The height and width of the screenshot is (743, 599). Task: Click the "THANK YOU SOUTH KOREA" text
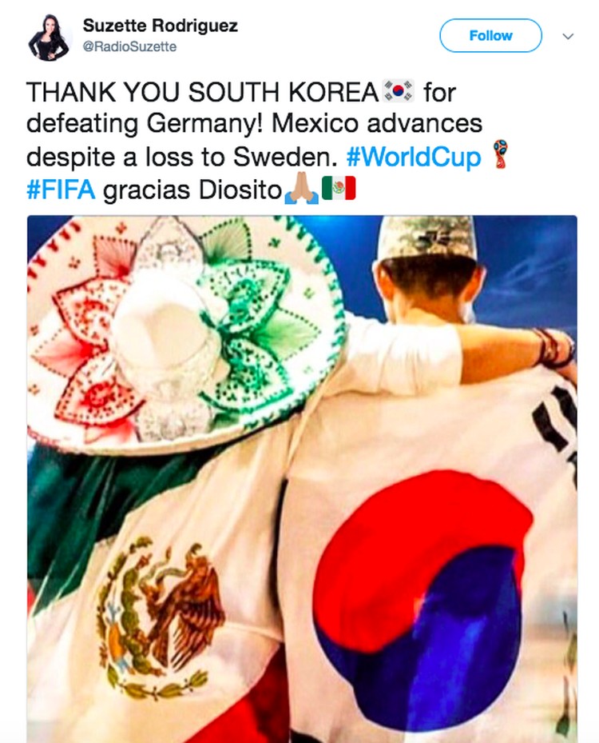(203, 91)
